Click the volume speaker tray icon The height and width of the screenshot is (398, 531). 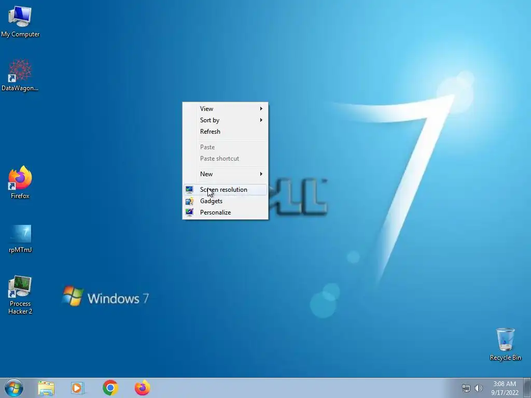click(478, 388)
